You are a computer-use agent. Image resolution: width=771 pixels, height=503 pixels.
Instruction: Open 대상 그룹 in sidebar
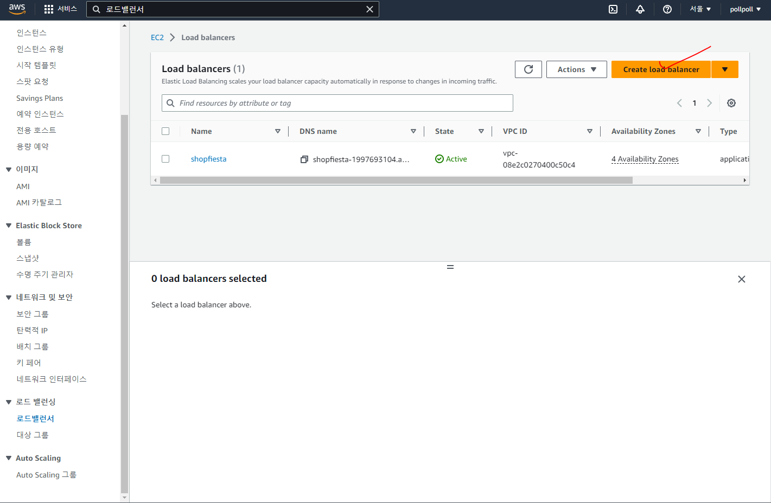(33, 435)
